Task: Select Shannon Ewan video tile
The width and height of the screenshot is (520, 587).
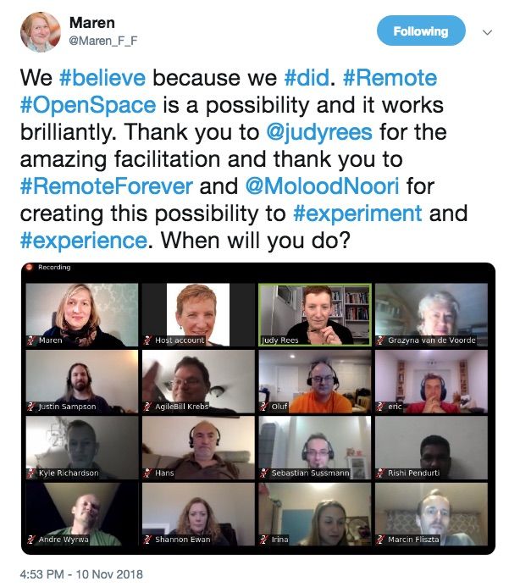Action: tap(198, 514)
